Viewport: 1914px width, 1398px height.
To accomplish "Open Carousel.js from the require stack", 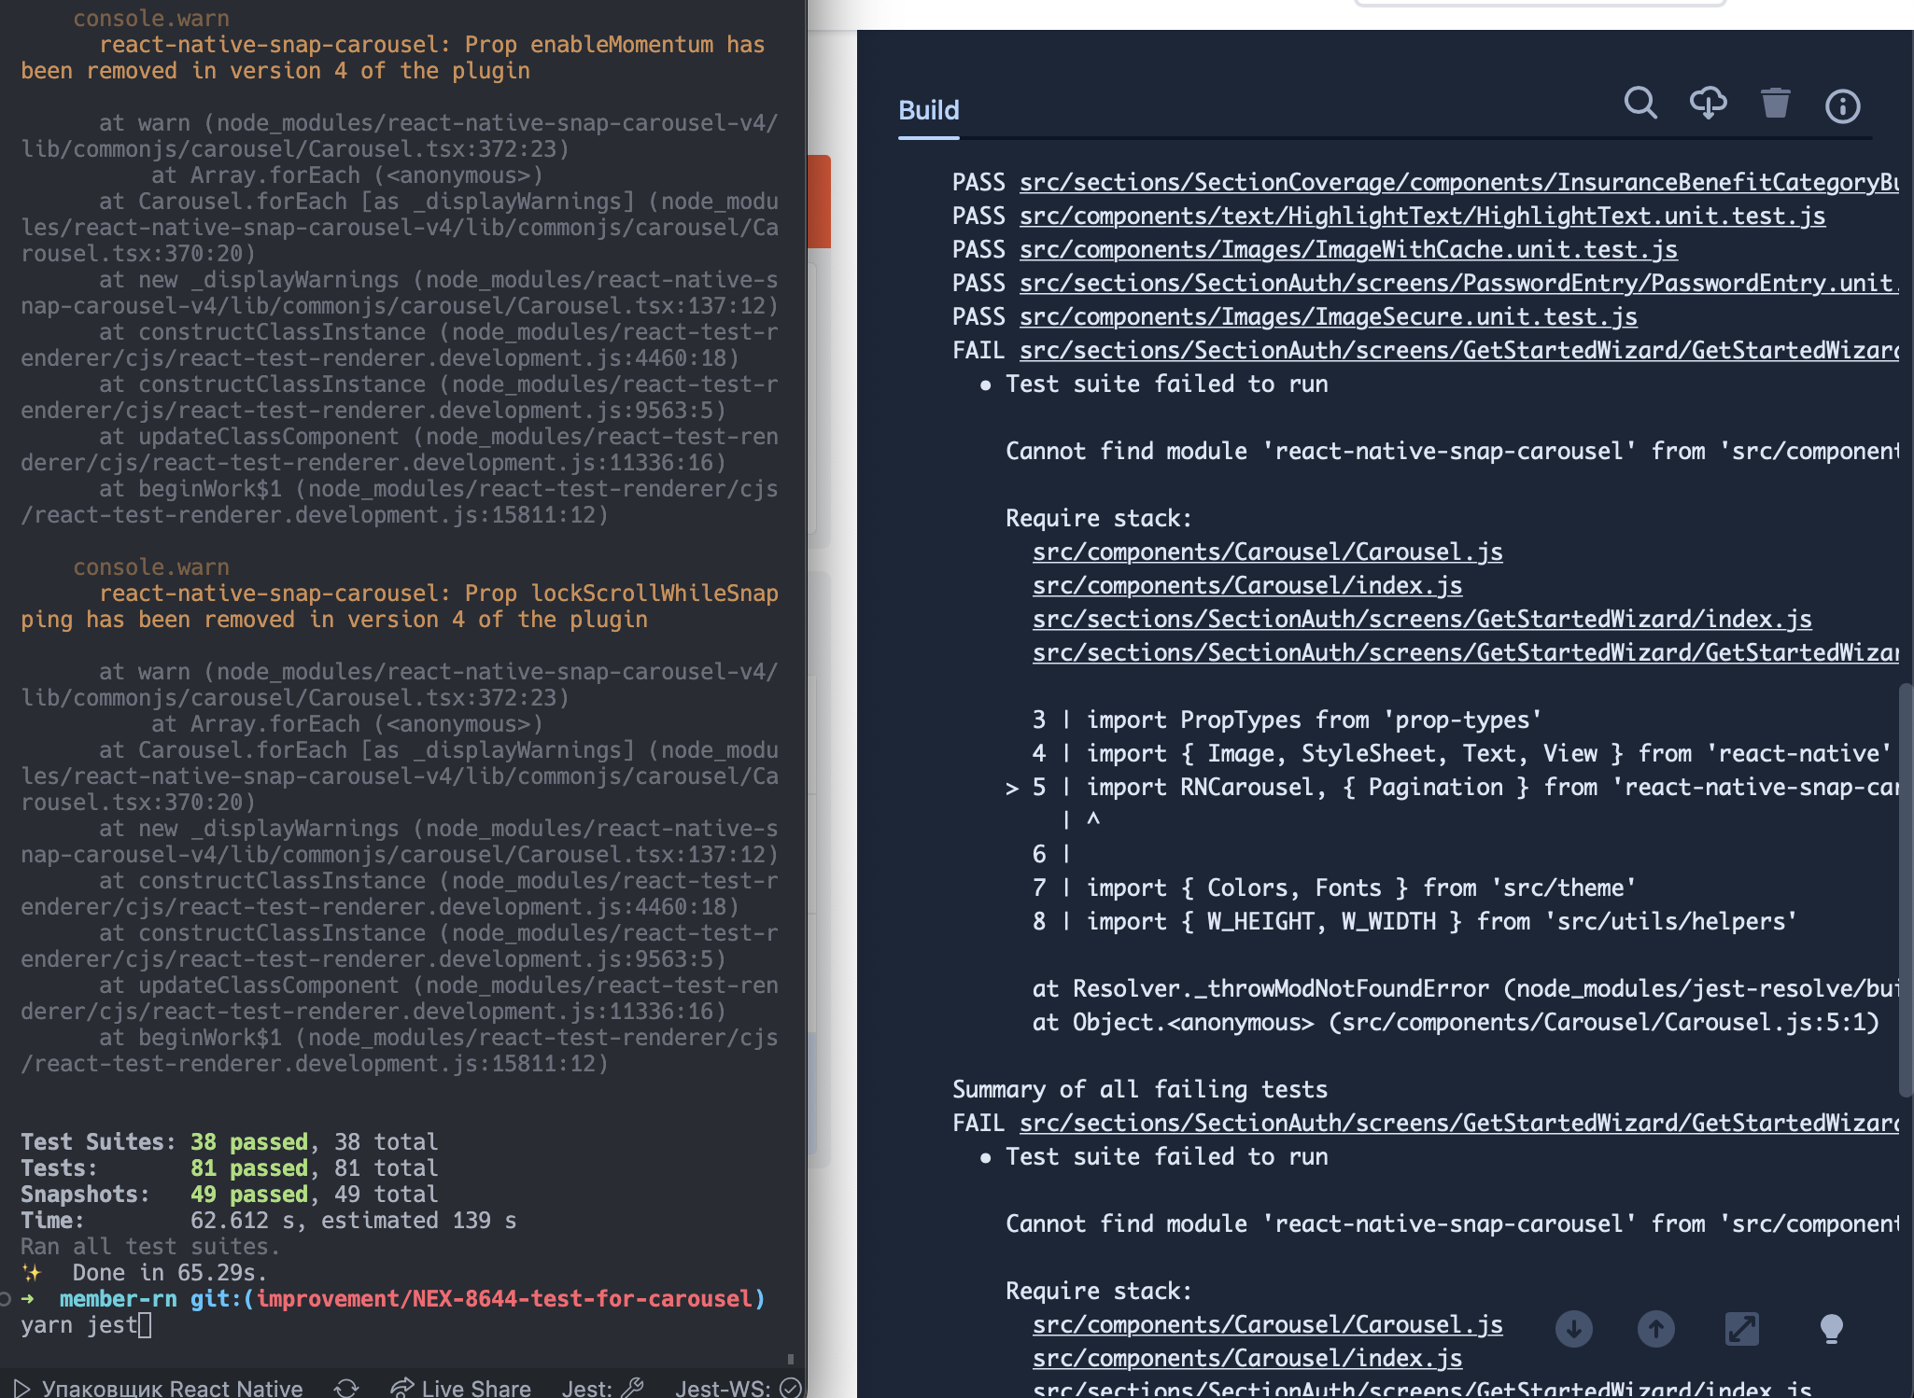I will pos(1267,552).
